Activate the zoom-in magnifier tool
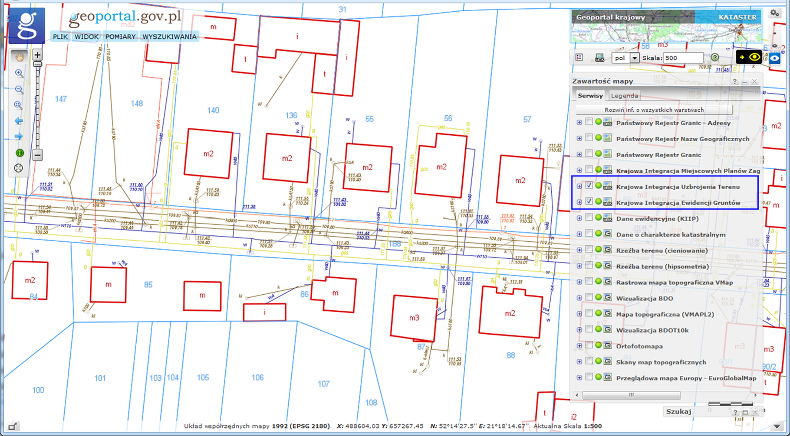790x436 pixels. coord(19,73)
